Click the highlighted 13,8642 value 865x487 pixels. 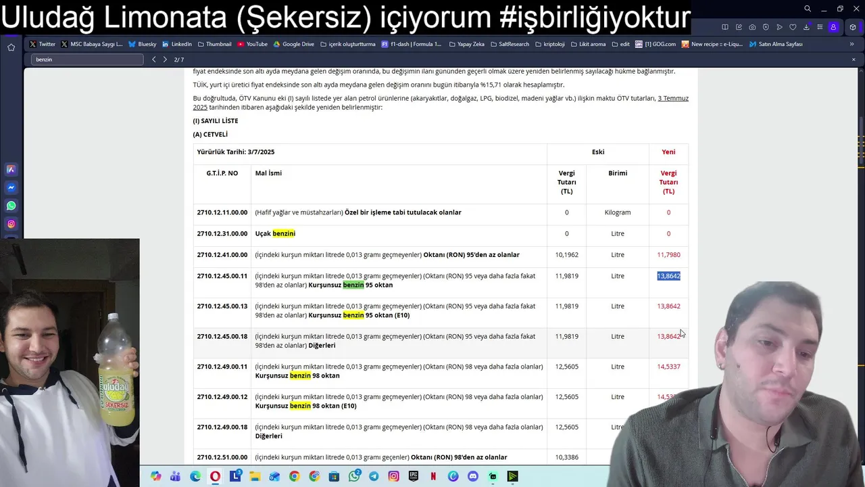tap(668, 276)
